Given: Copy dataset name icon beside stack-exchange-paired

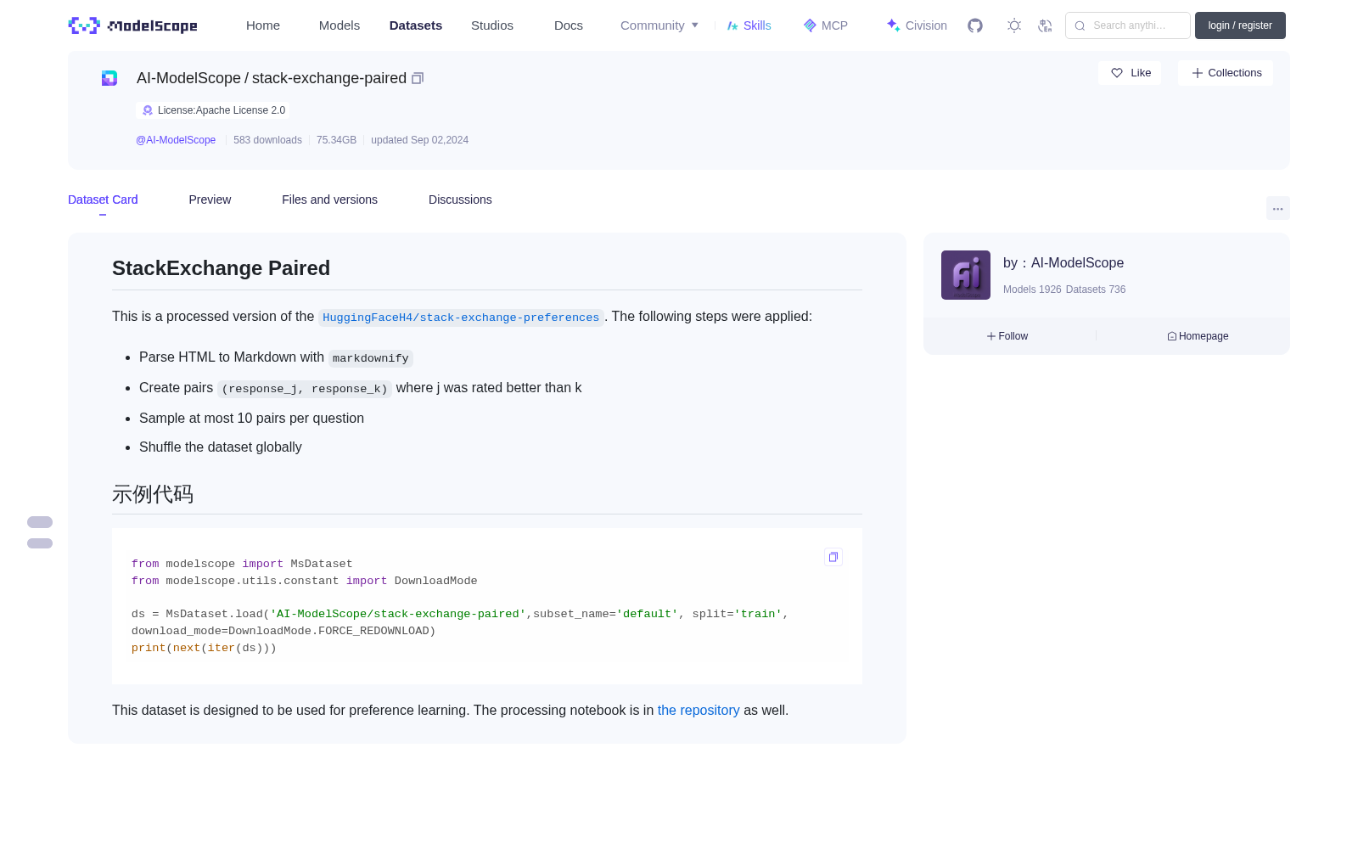Looking at the screenshot, I should [x=418, y=78].
